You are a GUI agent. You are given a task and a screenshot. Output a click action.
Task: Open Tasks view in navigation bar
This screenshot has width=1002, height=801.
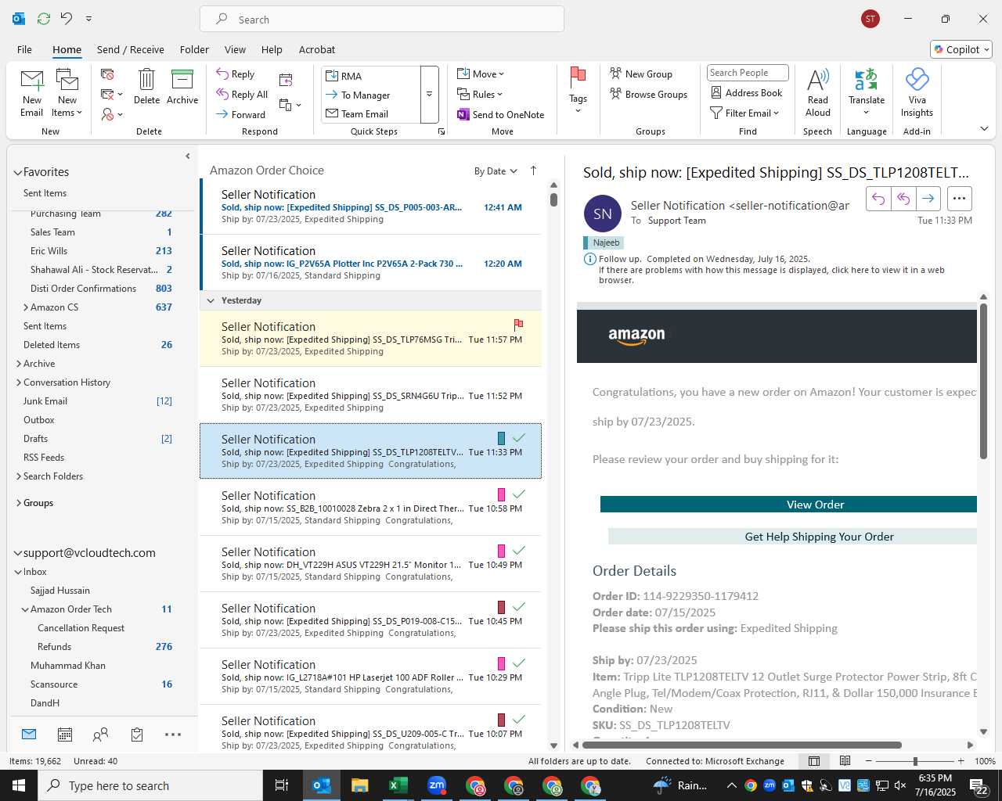[137, 735]
